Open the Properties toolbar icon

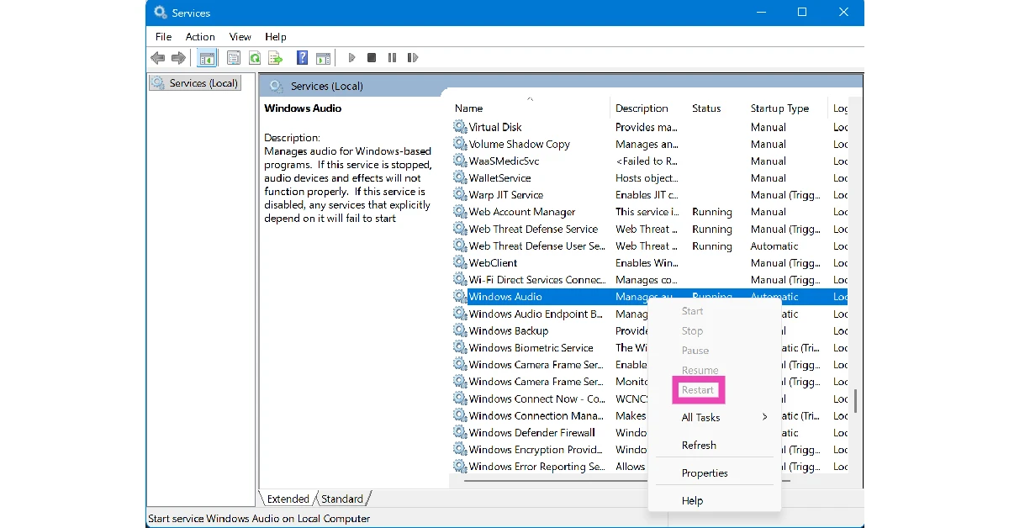234,57
